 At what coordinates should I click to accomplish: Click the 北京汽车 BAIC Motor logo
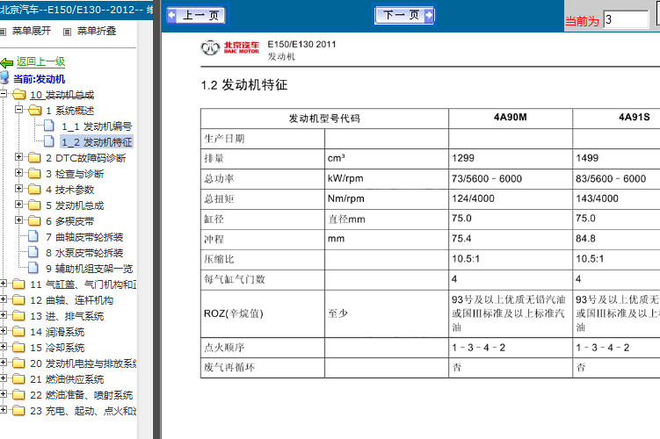(x=230, y=48)
